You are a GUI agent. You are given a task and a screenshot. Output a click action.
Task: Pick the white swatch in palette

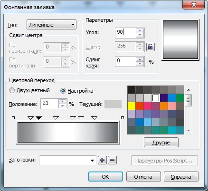pos(156,98)
